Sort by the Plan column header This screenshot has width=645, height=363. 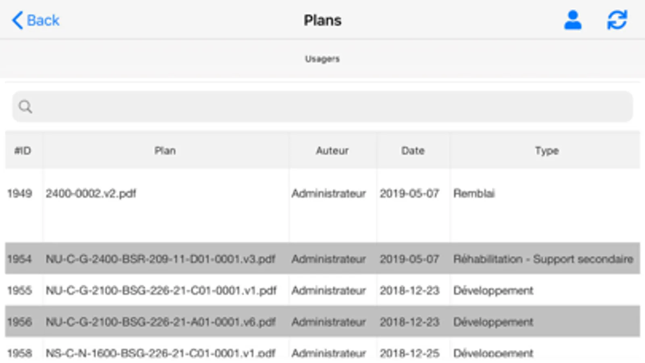point(165,150)
